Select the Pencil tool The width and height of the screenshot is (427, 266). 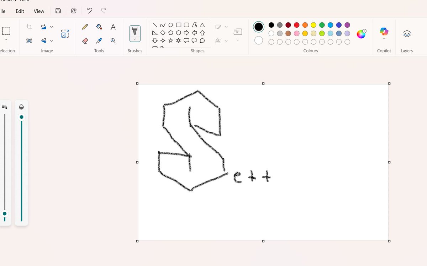(85, 27)
